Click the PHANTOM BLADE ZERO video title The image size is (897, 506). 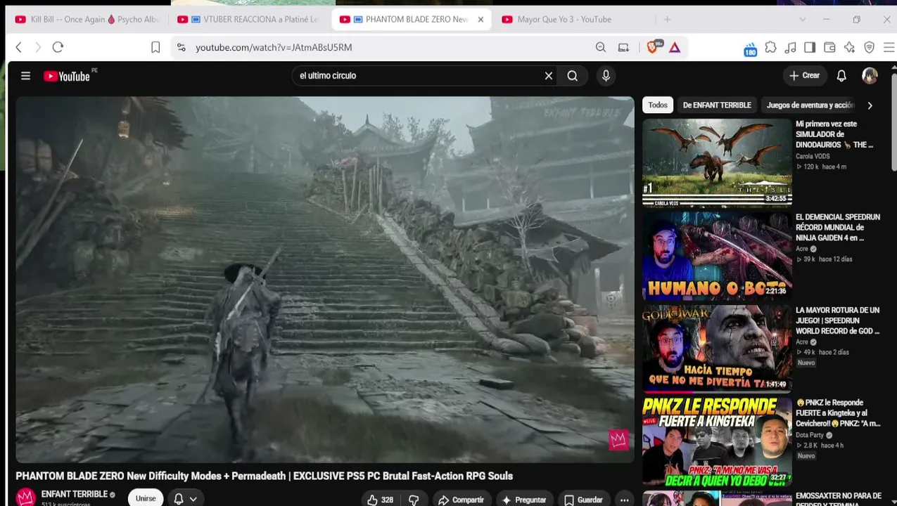click(x=265, y=476)
